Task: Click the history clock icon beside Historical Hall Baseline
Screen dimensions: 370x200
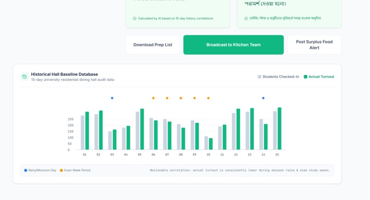Action: 24,77
